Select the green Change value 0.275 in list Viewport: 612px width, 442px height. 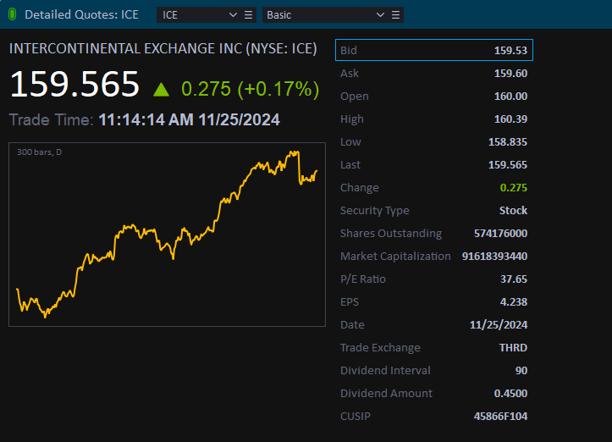513,187
